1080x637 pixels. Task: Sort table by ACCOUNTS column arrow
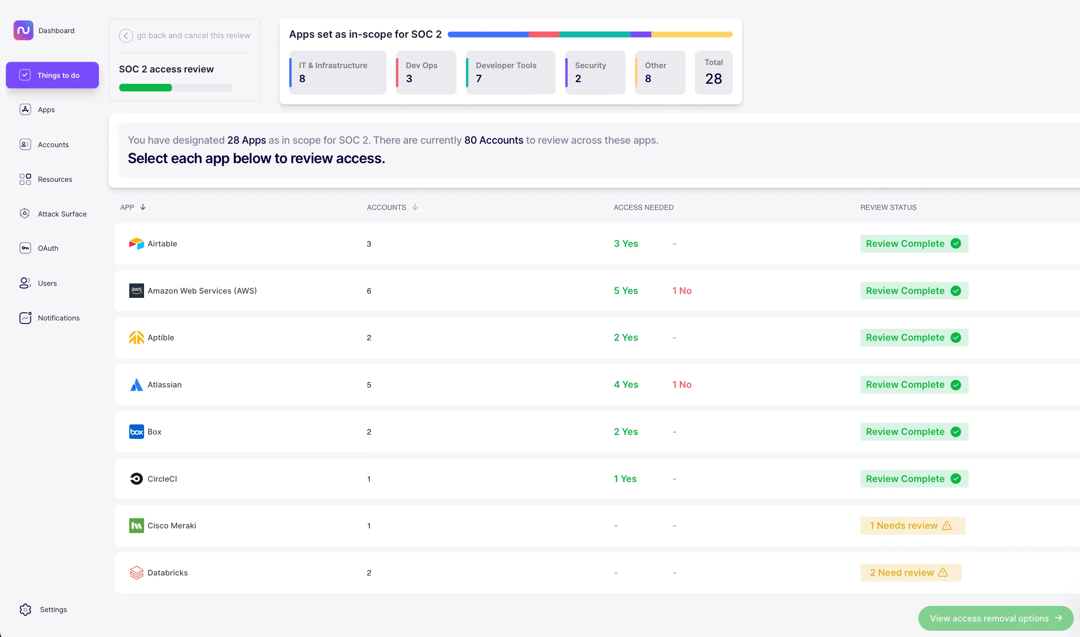coord(415,207)
